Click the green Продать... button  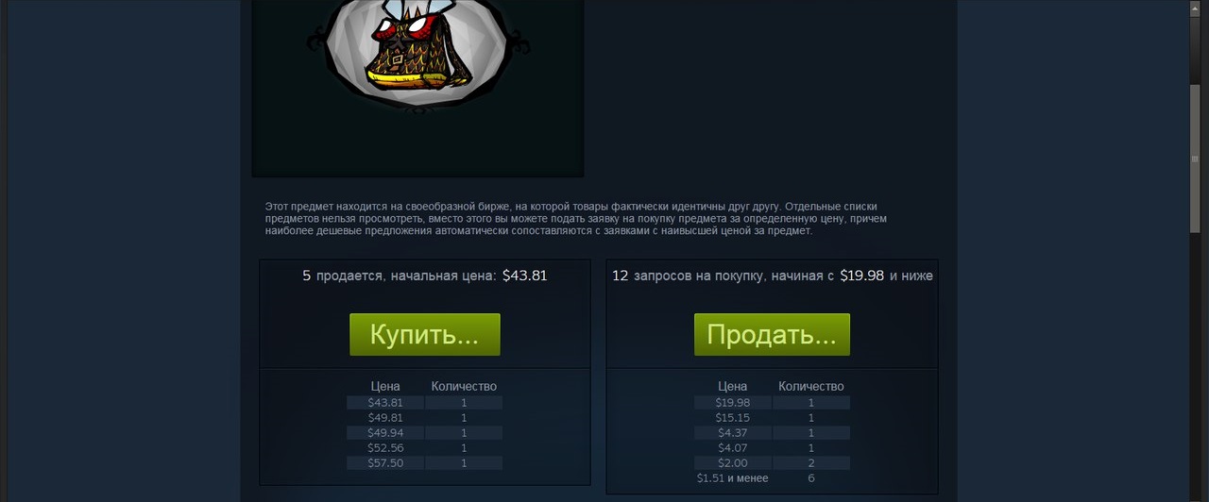(x=772, y=335)
